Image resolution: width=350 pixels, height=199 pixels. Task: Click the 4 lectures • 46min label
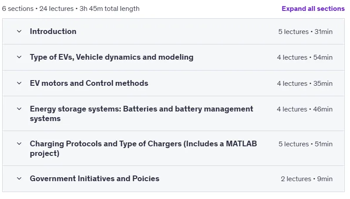pyautogui.click(x=305, y=109)
